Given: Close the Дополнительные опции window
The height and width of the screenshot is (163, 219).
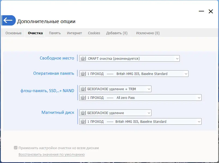Looking at the screenshot, I should click(211, 11).
